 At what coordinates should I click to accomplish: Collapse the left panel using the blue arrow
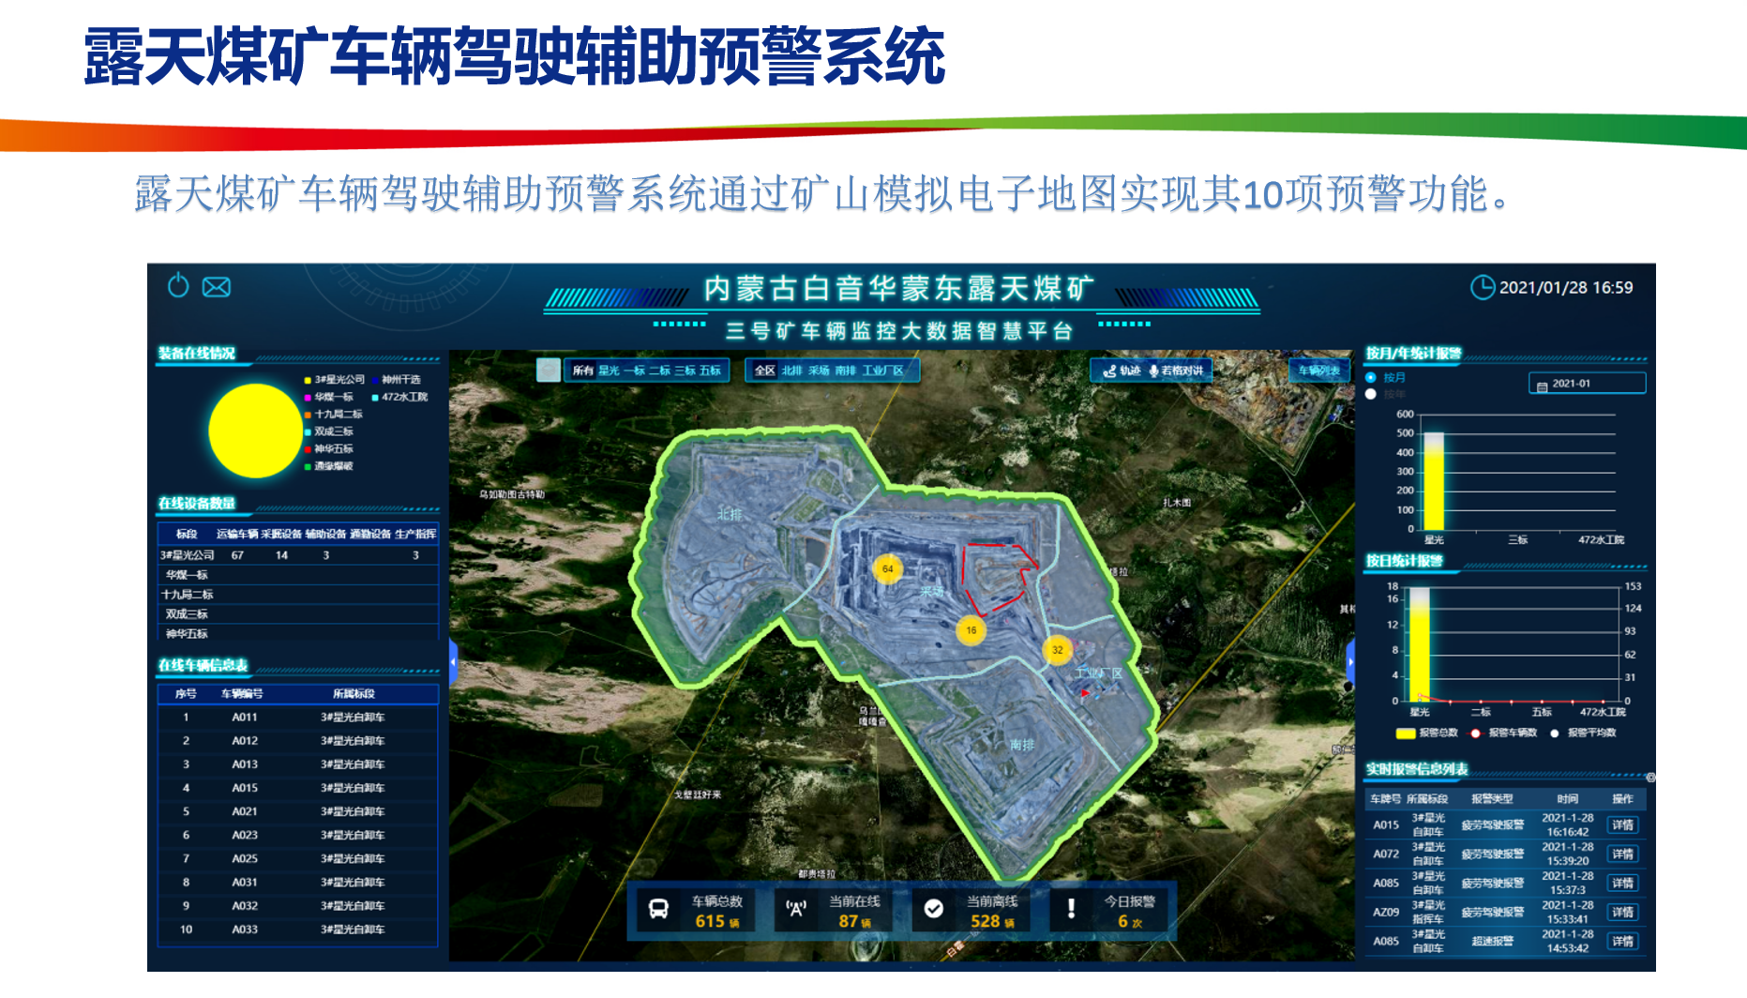coord(455,660)
